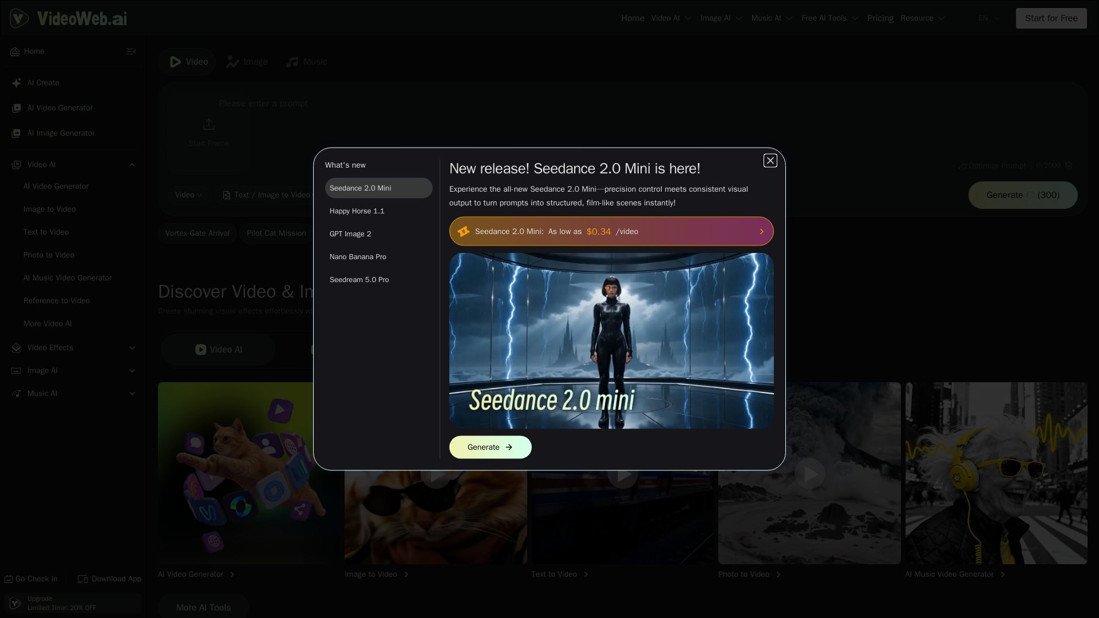Screen dimensions: 1099x618
Task: Click the Music AI icon in sidebar
Action: 16,394
